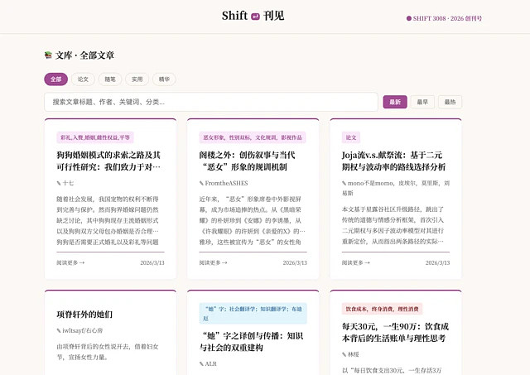Click author name ALR
530x375 pixels.
point(210,364)
